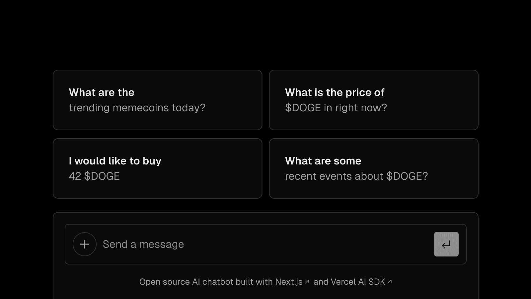Screen dimensions: 531x299
Task: Click the 'What are the' suggestion heading
Action: [101, 92]
